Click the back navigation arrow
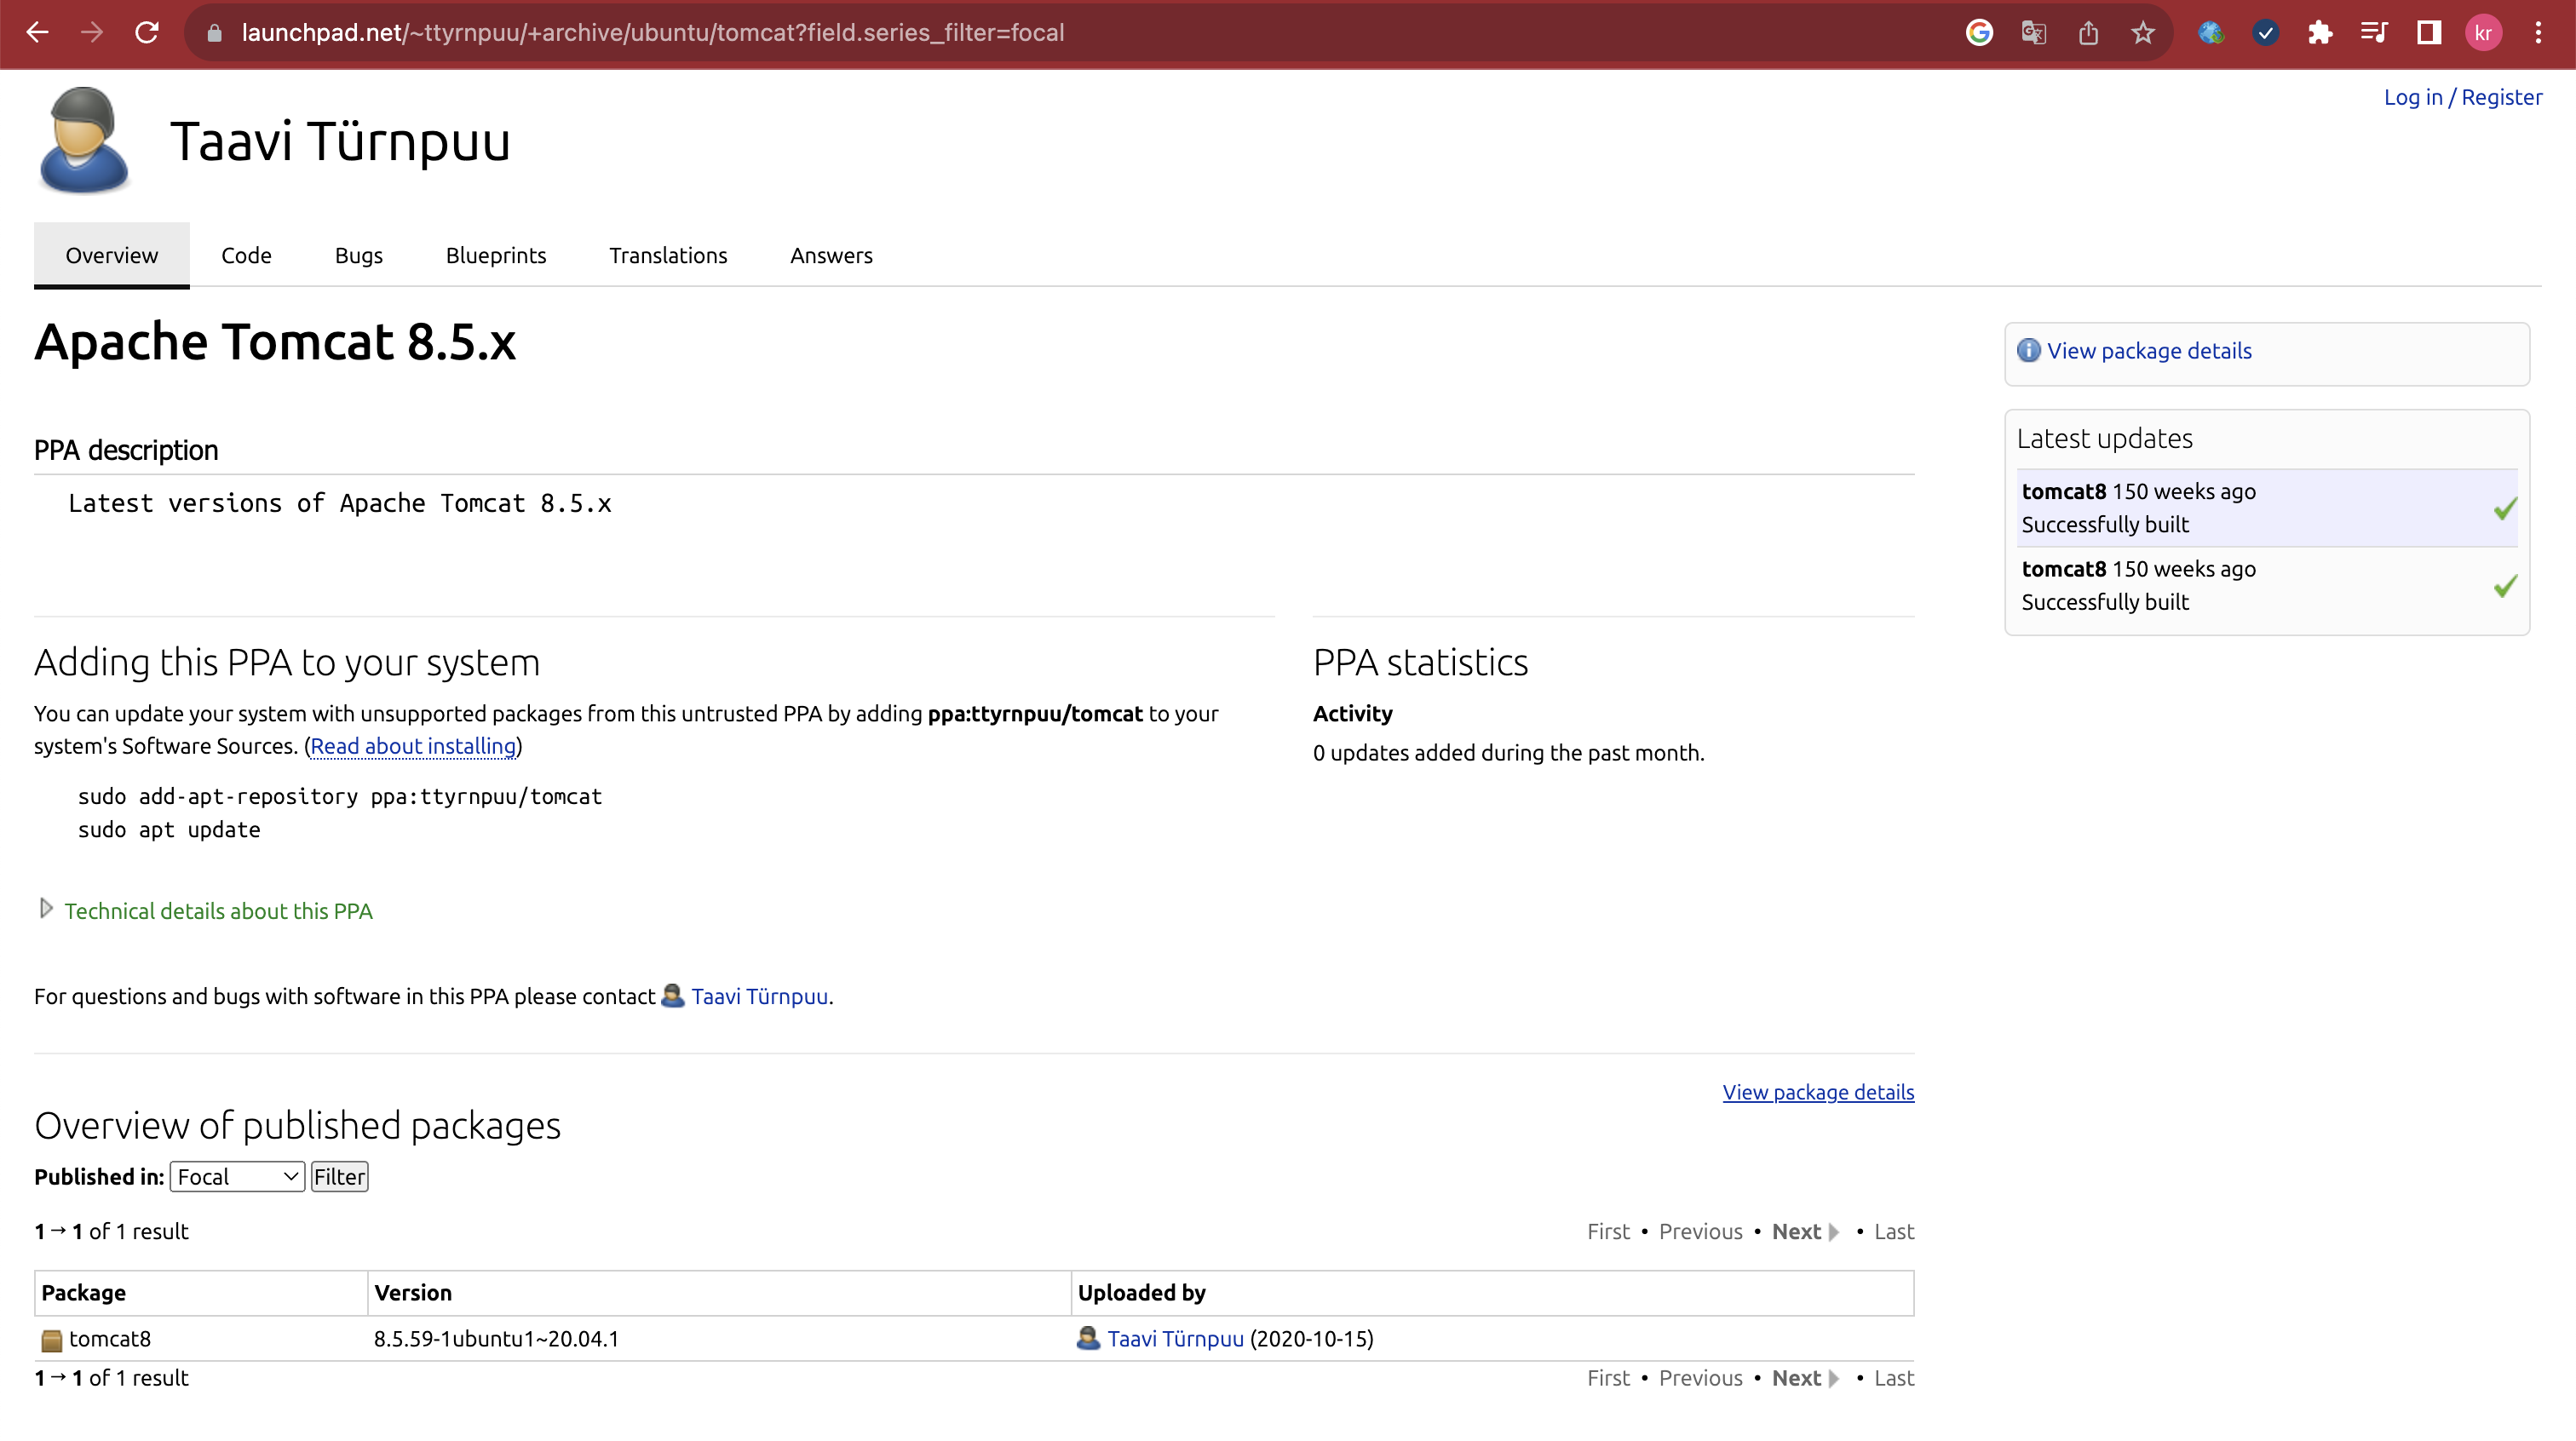The width and height of the screenshot is (2576, 1441). 37,33
